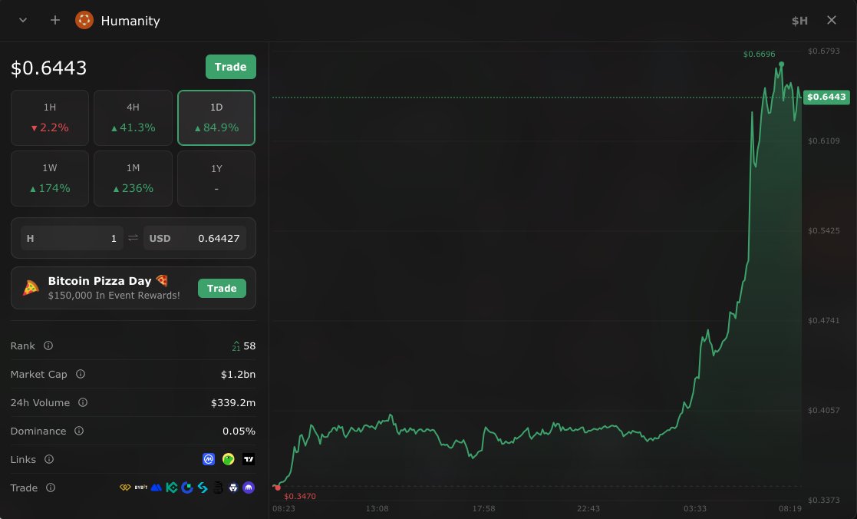Screen dimensions: 857x519
Task: Trade on MEXC blue mountain icon
Action: (x=157, y=488)
